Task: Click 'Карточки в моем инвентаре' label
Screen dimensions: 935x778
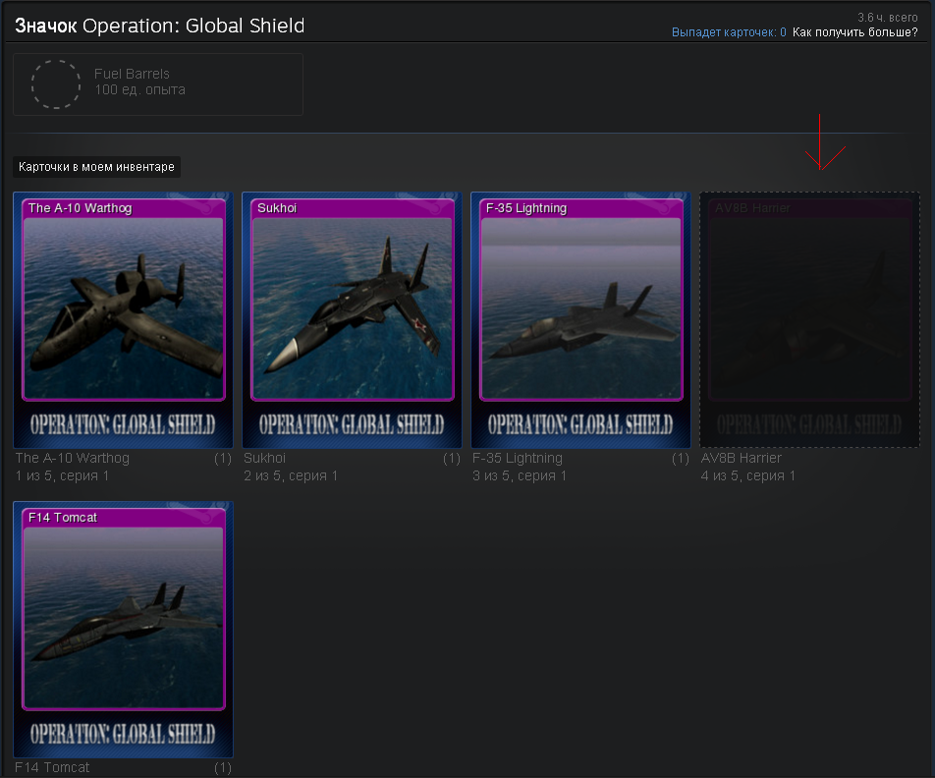Action: 96,167
